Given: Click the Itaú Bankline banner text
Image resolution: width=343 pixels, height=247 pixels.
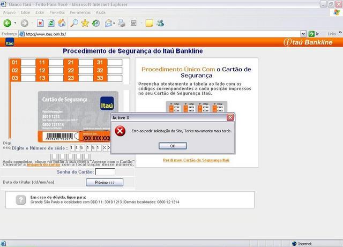Looking at the screenshot, I should click(308, 42).
